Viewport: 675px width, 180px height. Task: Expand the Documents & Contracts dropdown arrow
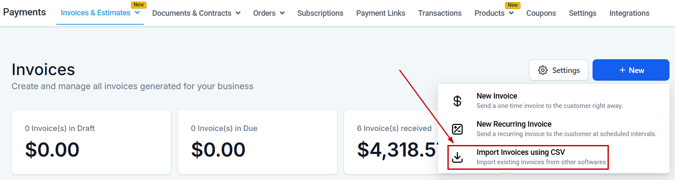pos(238,13)
